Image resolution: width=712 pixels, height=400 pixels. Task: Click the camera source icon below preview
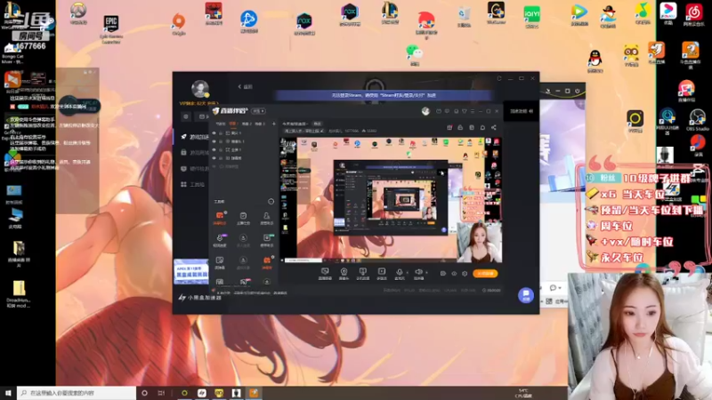344,274
